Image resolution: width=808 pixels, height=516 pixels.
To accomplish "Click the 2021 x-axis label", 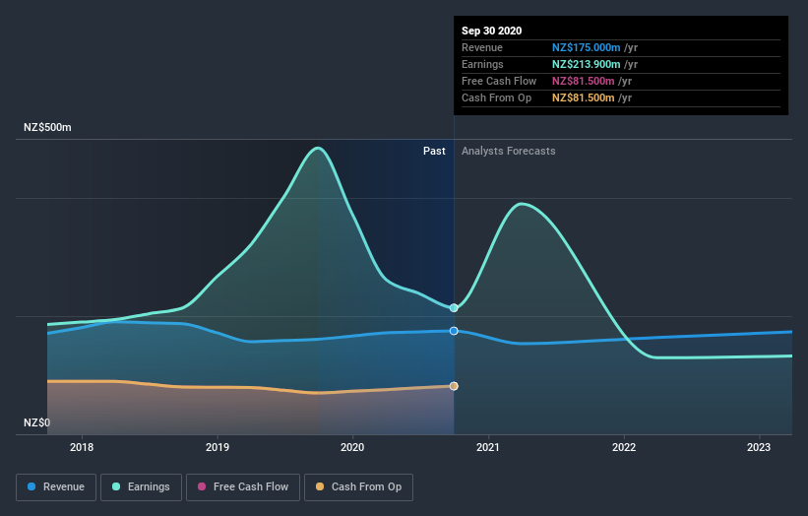I will click(x=488, y=447).
